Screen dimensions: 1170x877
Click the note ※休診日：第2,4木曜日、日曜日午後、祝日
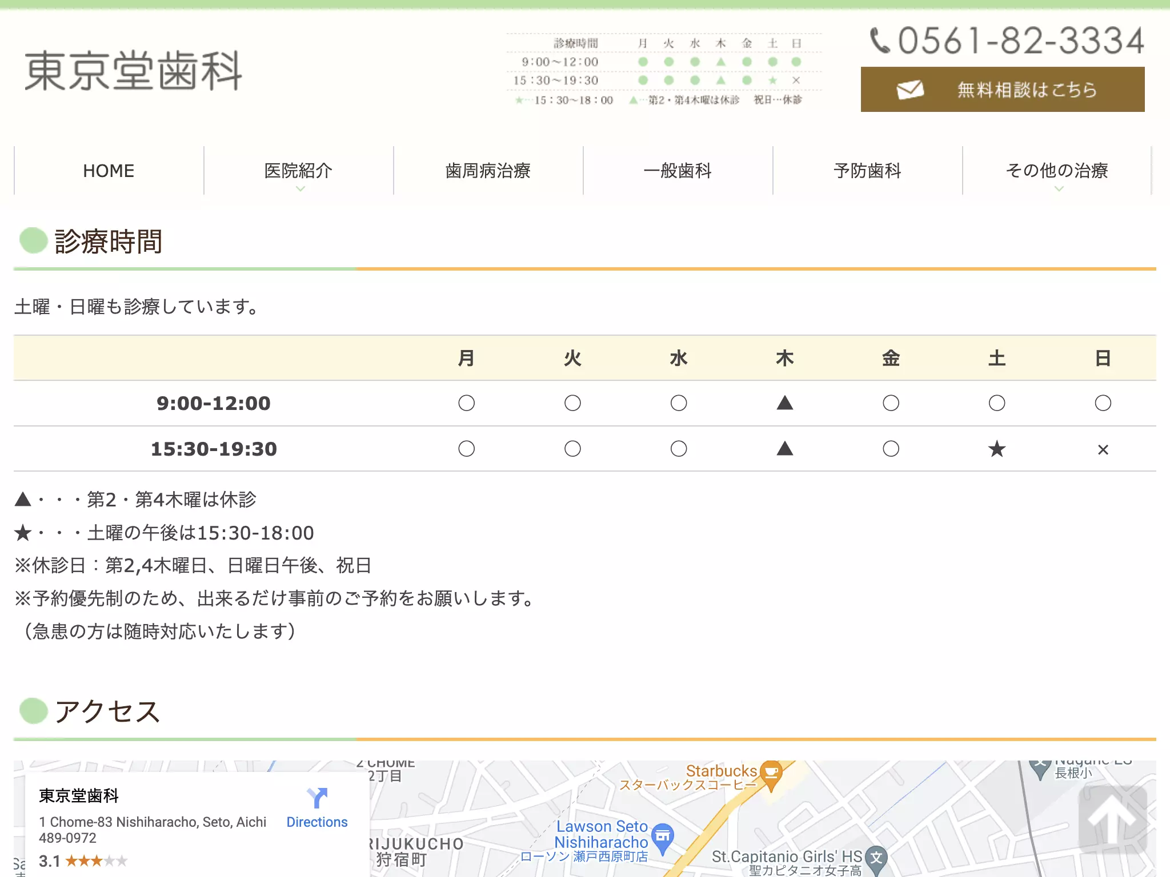pos(193,565)
